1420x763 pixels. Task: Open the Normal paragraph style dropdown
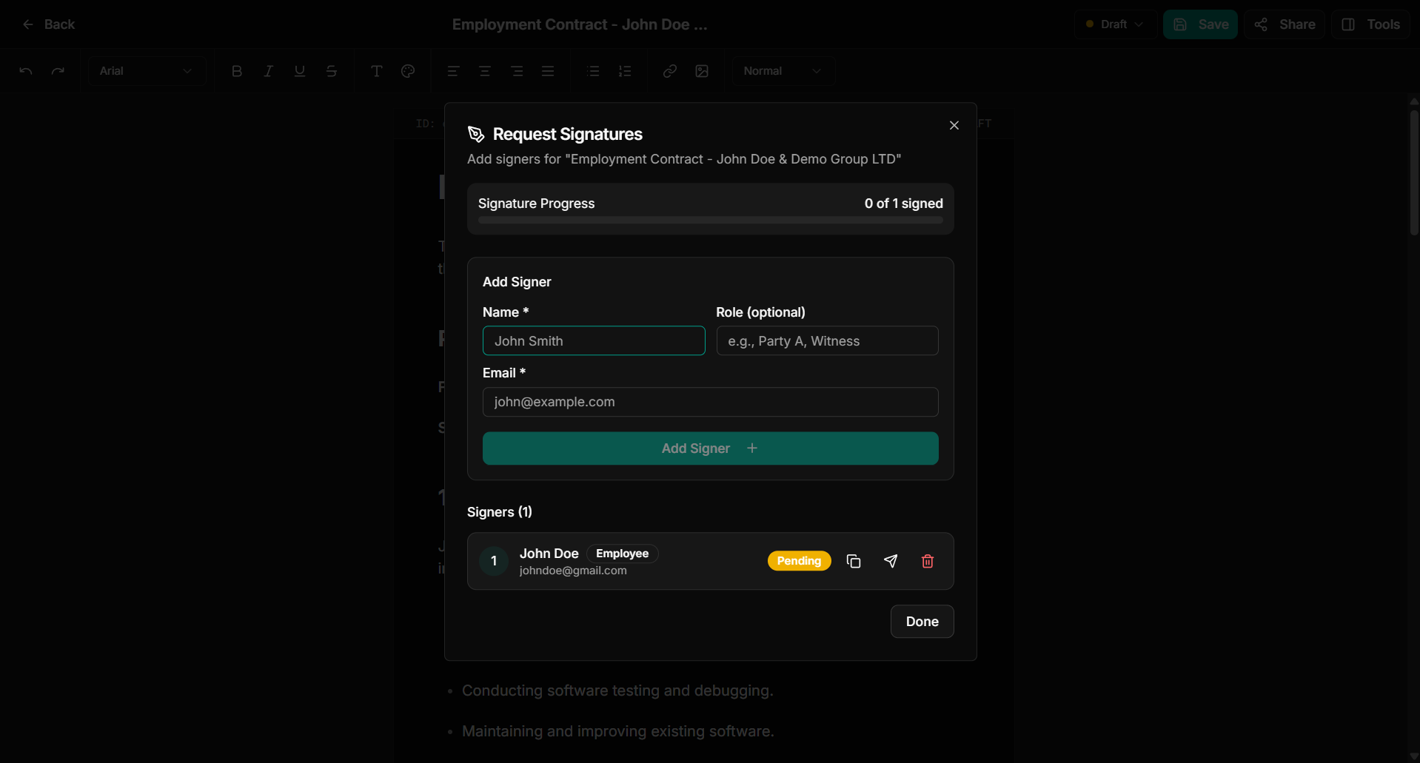pos(783,71)
